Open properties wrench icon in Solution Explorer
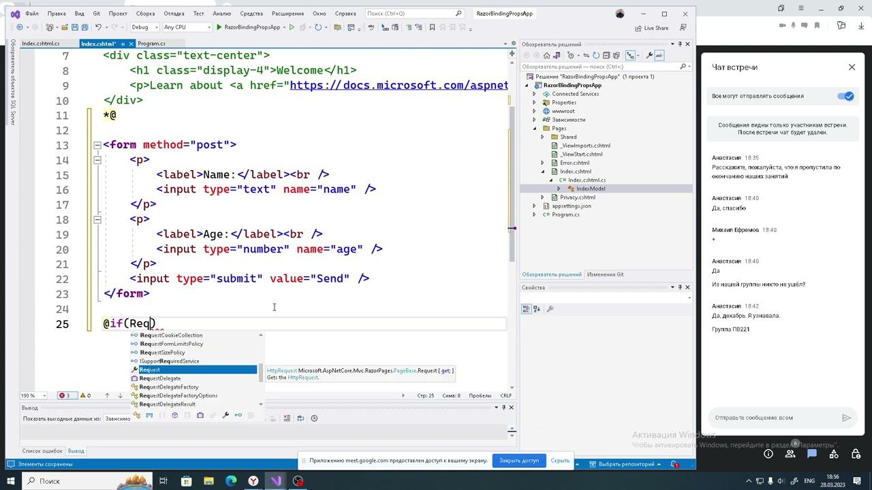The width and height of the screenshot is (872, 490). [x=649, y=56]
